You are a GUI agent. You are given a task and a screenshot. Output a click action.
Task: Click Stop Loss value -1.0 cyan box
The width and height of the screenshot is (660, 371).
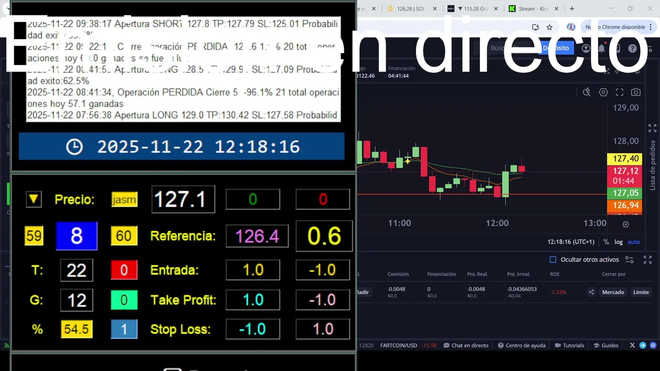(x=253, y=329)
